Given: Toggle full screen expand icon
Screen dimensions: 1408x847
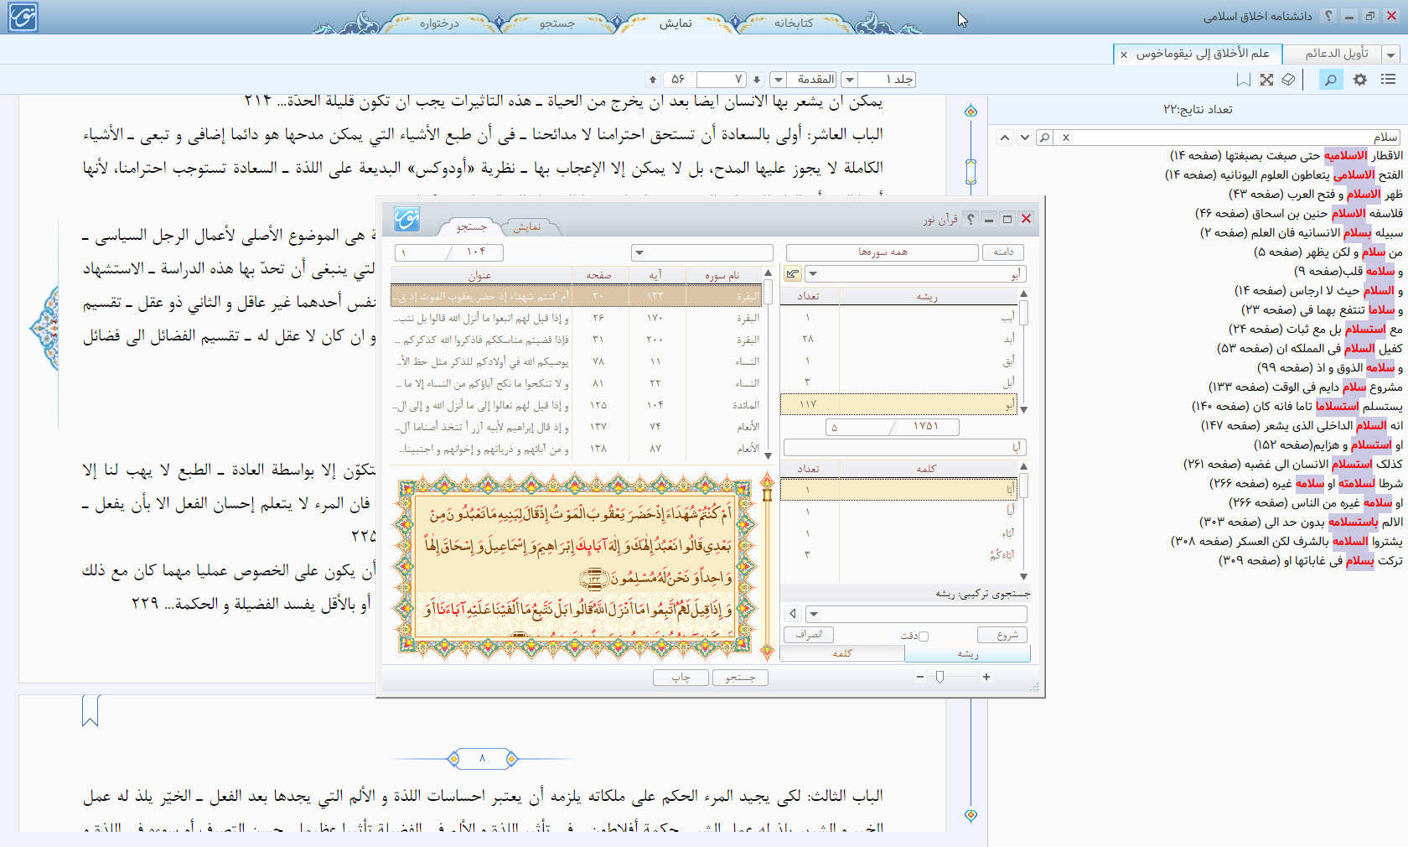Looking at the screenshot, I should 1266,79.
